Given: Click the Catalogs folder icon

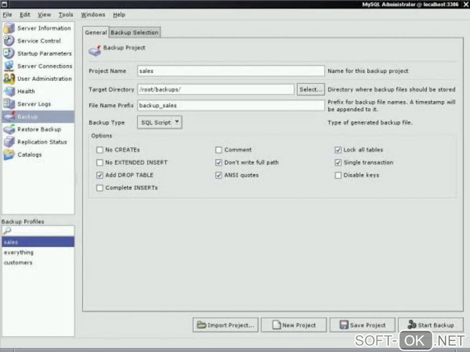Looking at the screenshot, I should click(9, 154).
